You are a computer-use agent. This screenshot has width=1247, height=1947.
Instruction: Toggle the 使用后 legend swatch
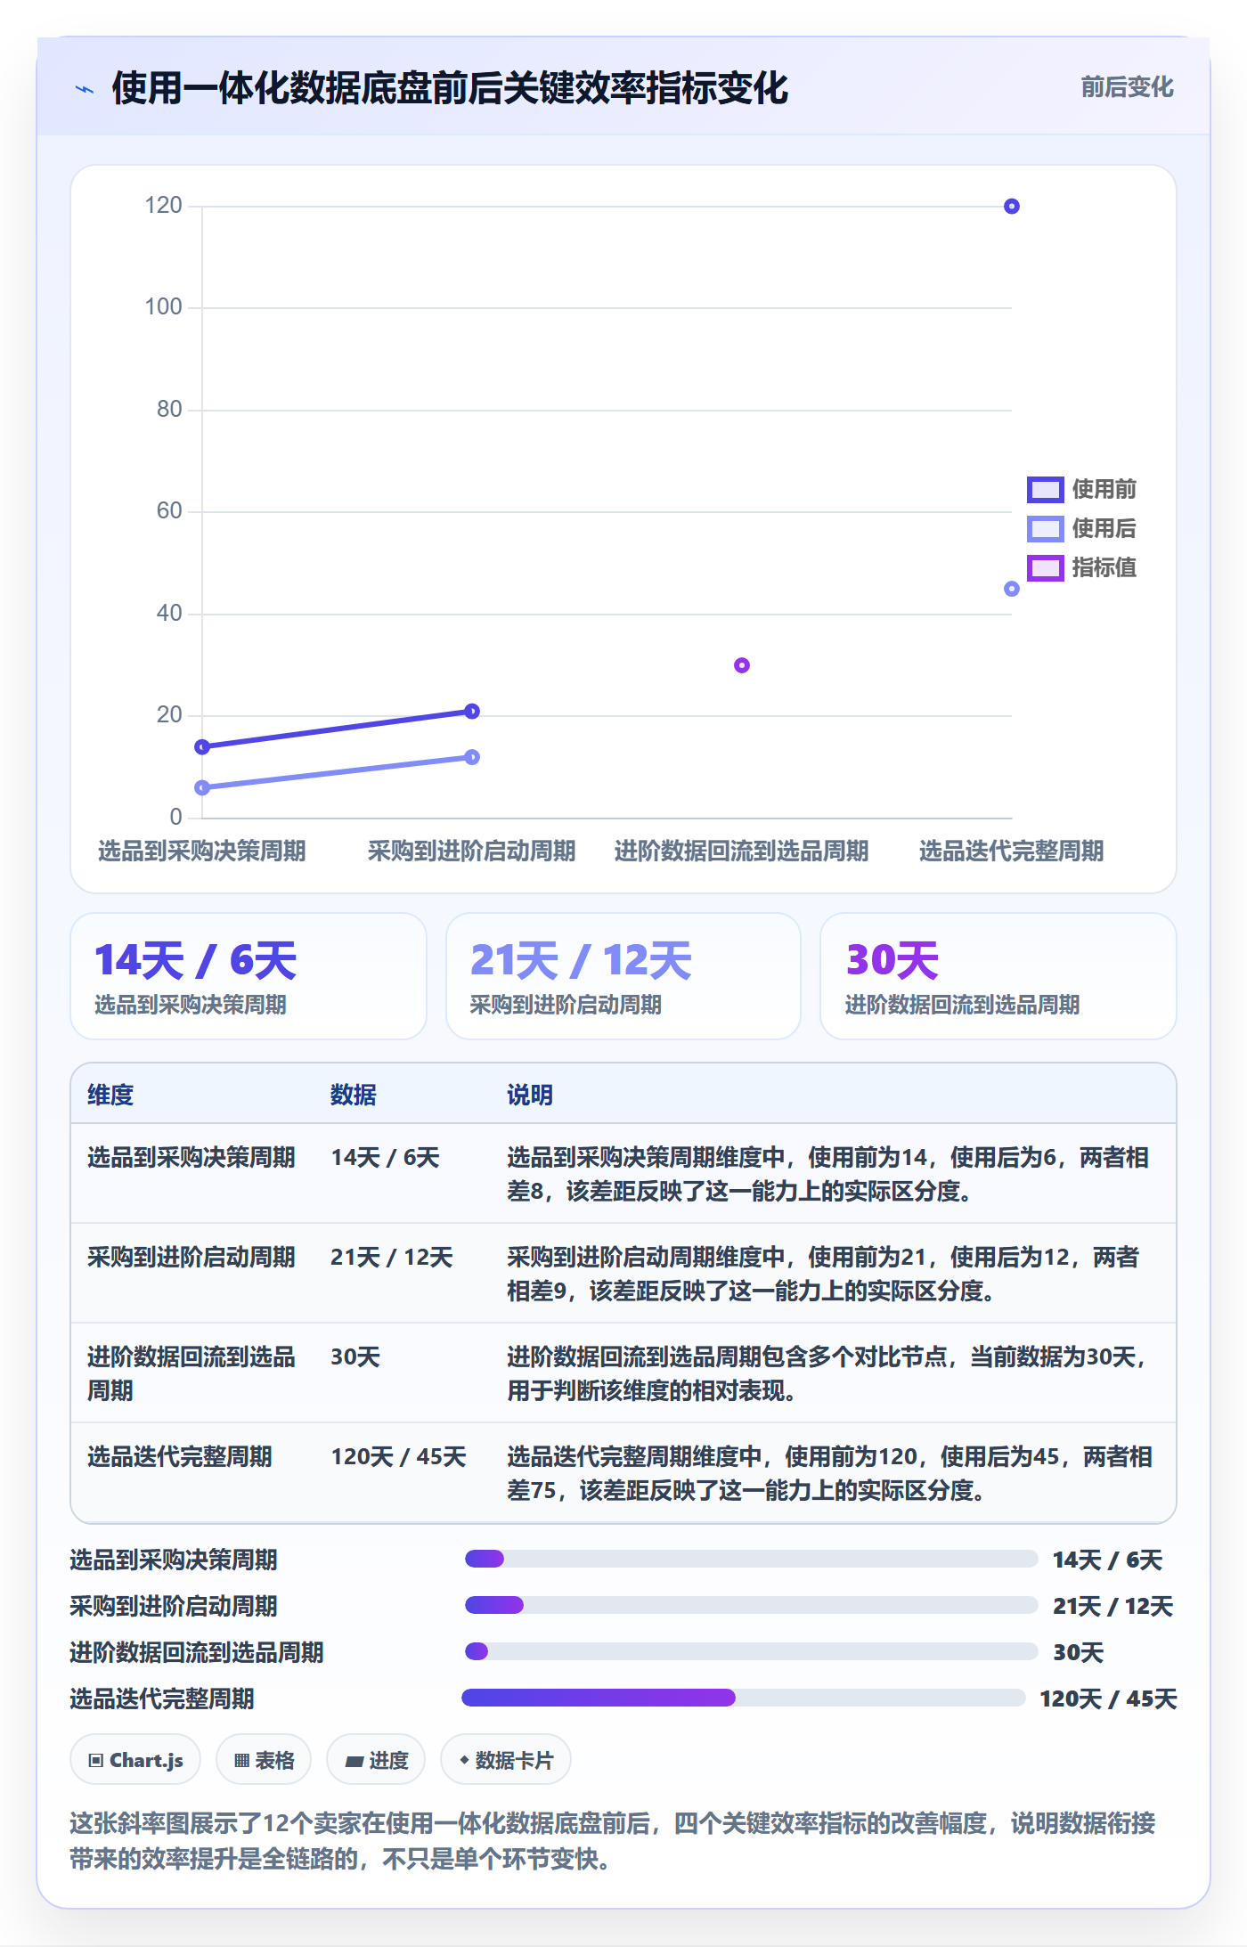click(x=1045, y=528)
